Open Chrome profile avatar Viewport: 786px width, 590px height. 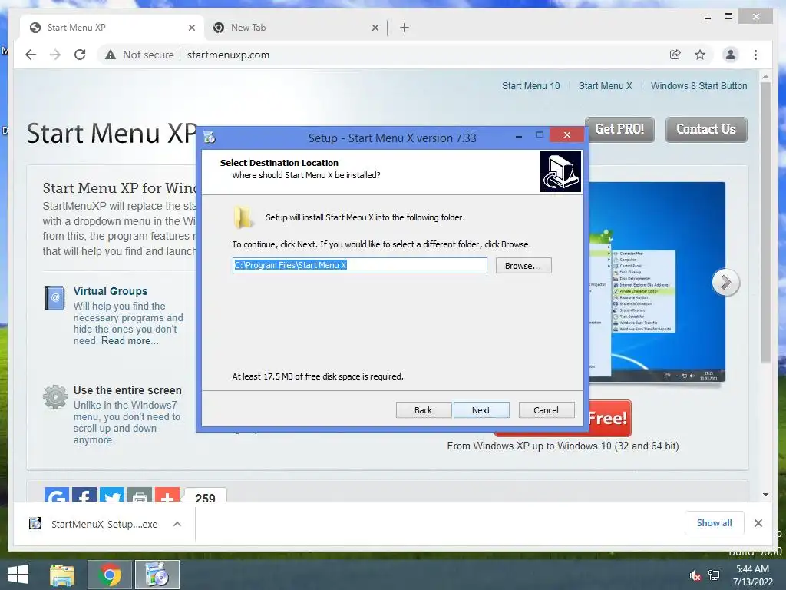click(x=731, y=55)
